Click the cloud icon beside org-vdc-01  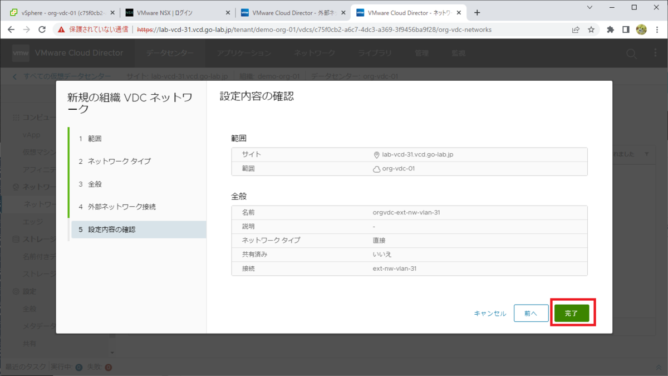pos(377,169)
